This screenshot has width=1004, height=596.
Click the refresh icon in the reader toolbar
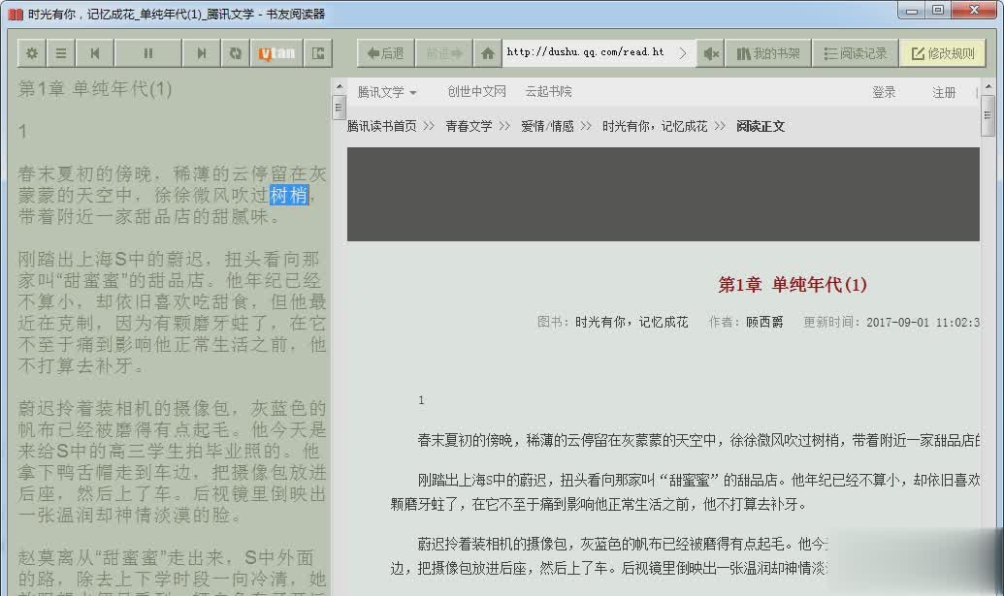(x=235, y=53)
